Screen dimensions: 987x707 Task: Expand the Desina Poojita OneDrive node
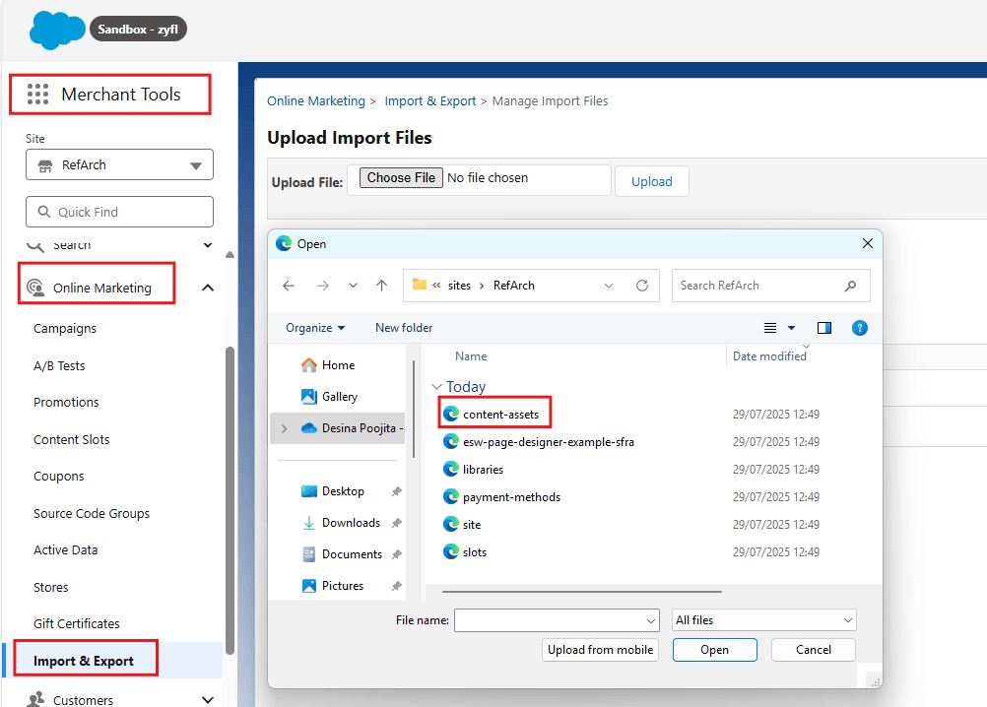tap(285, 428)
